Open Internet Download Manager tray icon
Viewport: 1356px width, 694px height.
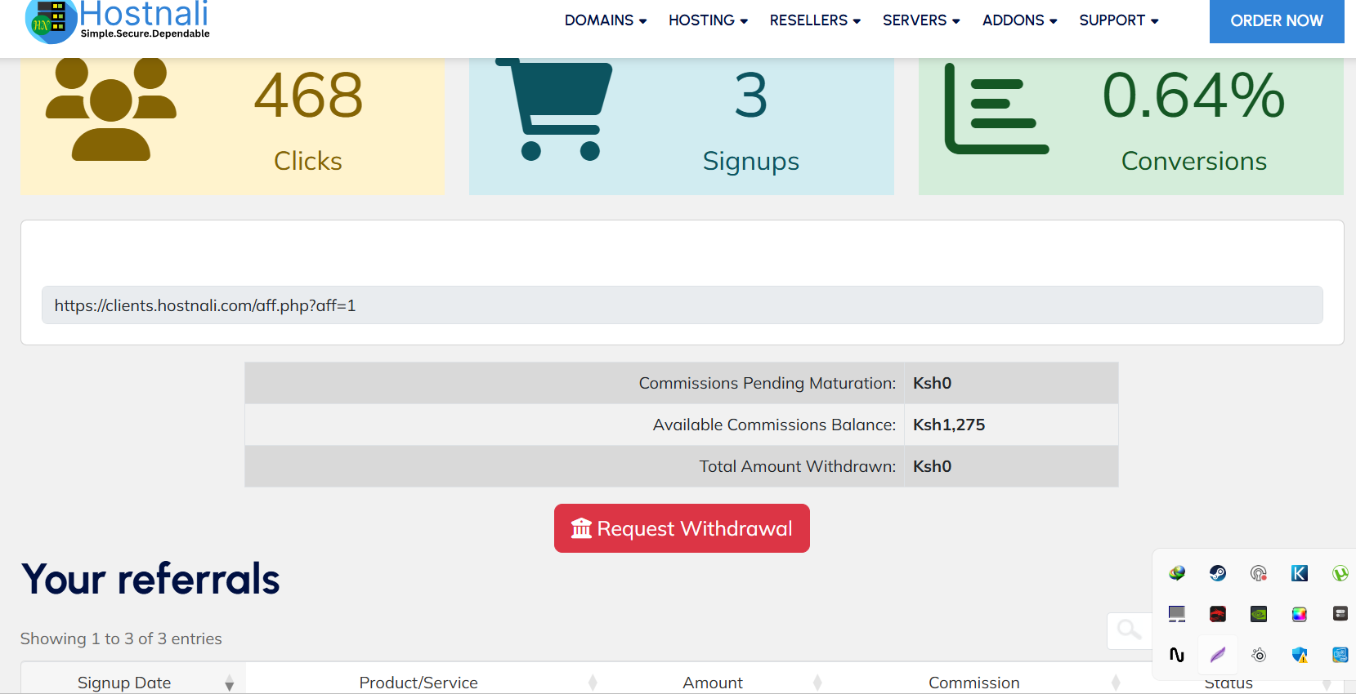click(x=1177, y=573)
